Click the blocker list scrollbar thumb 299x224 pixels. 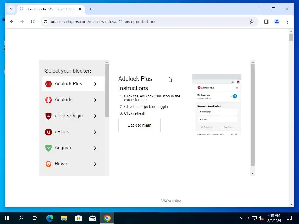(107, 91)
